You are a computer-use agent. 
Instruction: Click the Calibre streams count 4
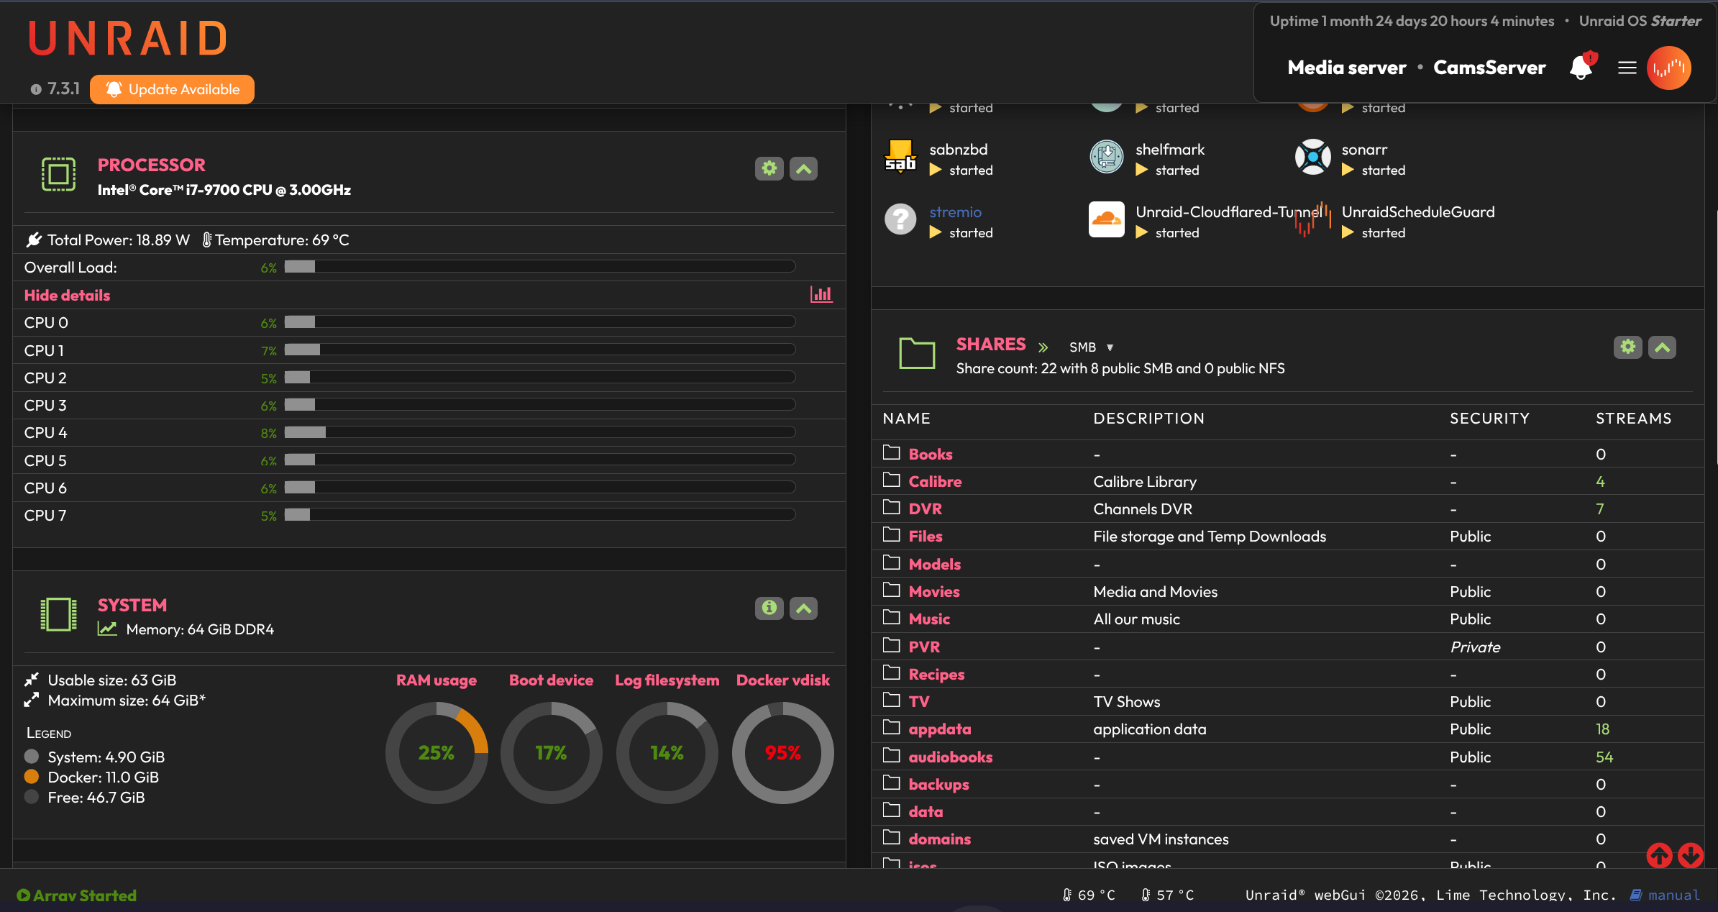1600,482
